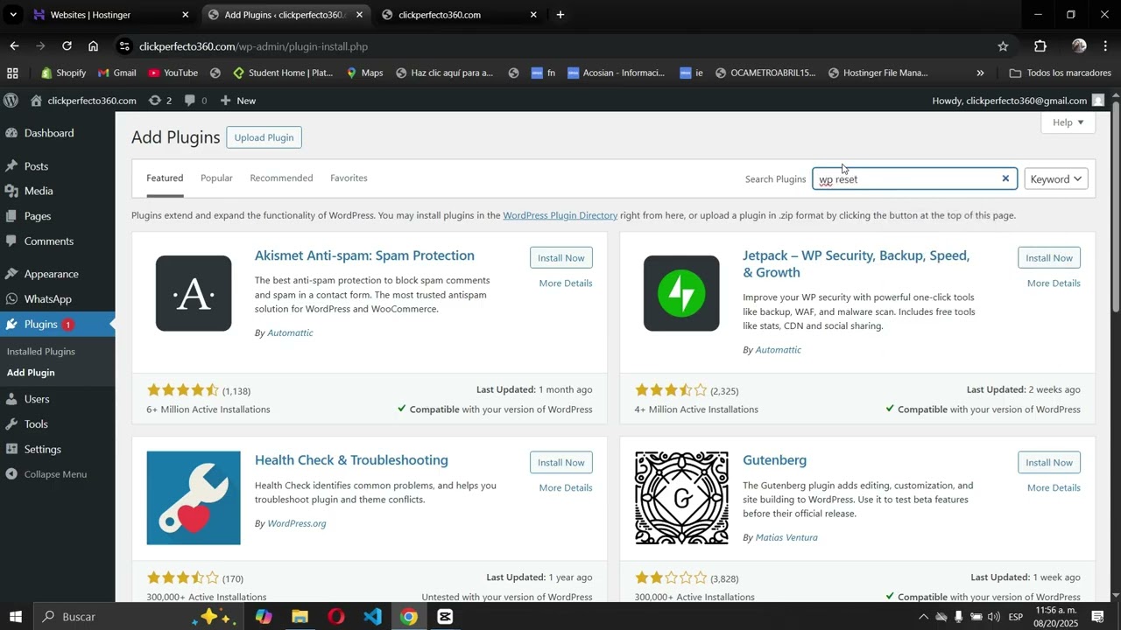Open File Explorer from the taskbar
Screen dimensions: 1121x630
click(300, 617)
